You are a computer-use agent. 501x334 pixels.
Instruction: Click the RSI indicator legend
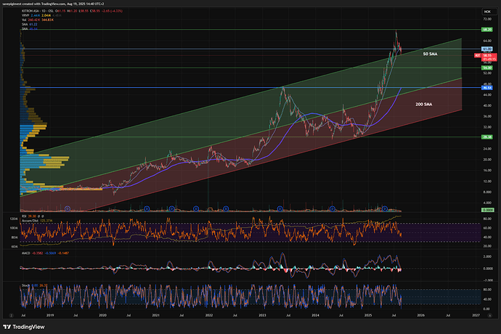[24, 217]
